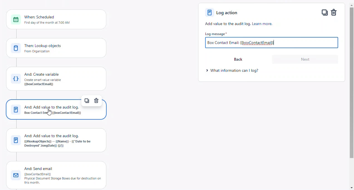Viewport: 354px width, 190px height.
Task: Select the 'And: Create variable' step
Action: 56,79
